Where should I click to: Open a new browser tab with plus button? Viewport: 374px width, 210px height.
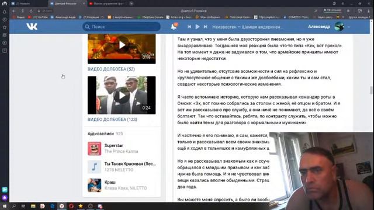[x=131, y=3]
